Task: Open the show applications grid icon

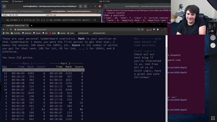Action: click(x=213, y=118)
